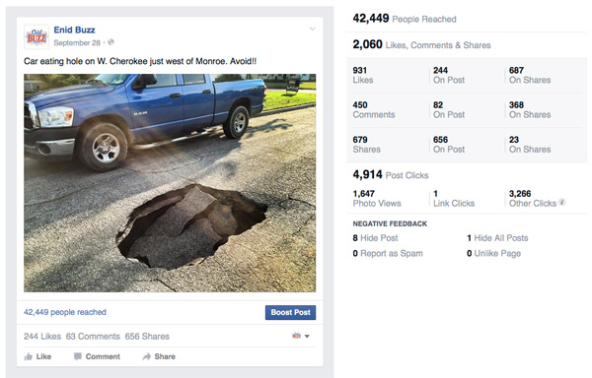This screenshot has width=592, height=378.
Task: Click the 0 Report as Spam stat
Action: pos(388,253)
